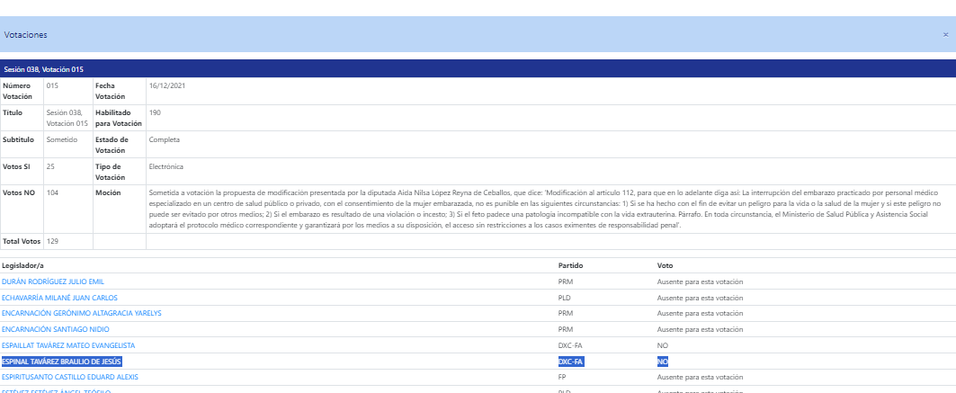Screen dimensions: 956x393
Task: Click the 'Ausente para esta votación' for Durán Rodríguez
Action: [700, 281]
